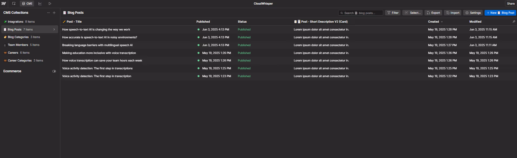Click the Career Categories icon
The image size is (517, 158).
pyautogui.click(x=5, y=61)
